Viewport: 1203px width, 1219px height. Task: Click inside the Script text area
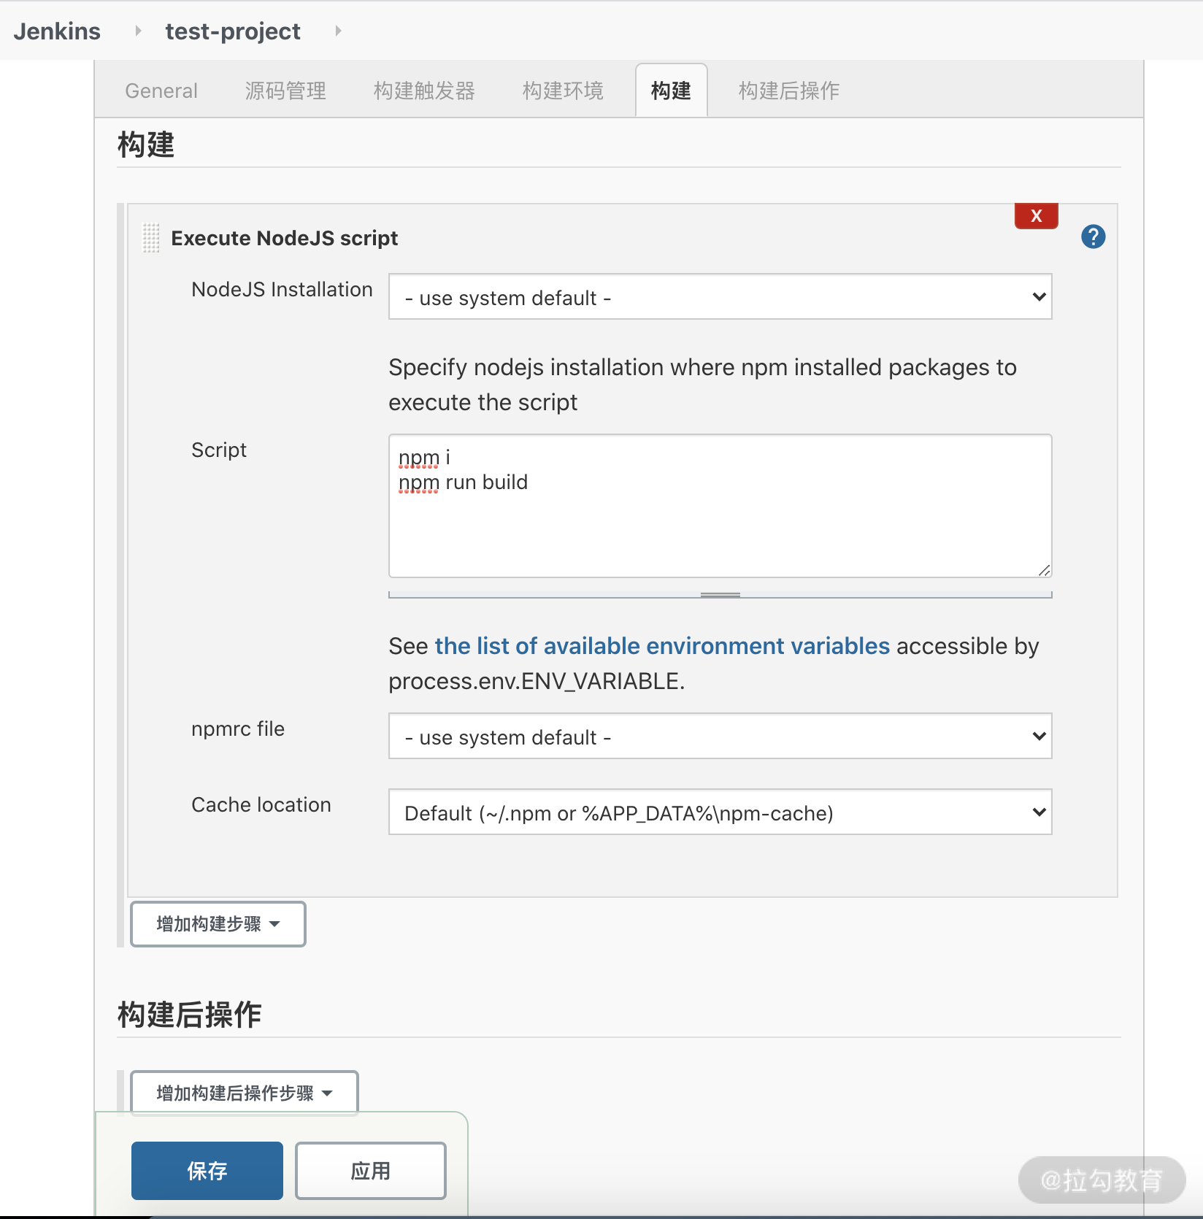(720, 526)
